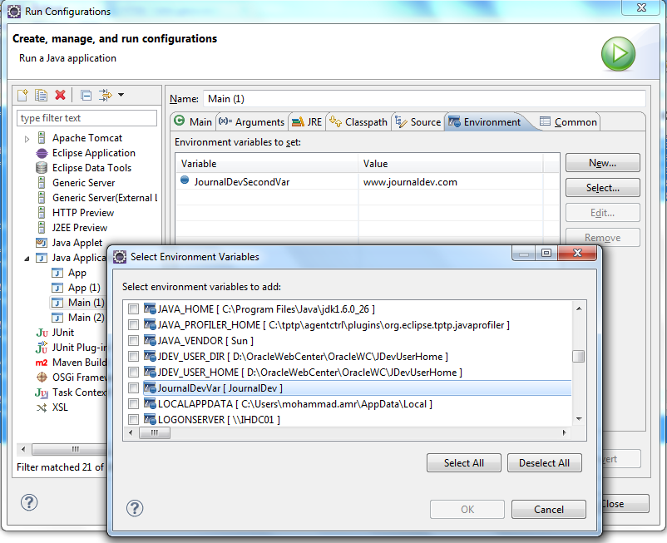Click the JAVA_VENDOR variable icon
Viewport: 667px width, 543px height.
pos(150,341)
